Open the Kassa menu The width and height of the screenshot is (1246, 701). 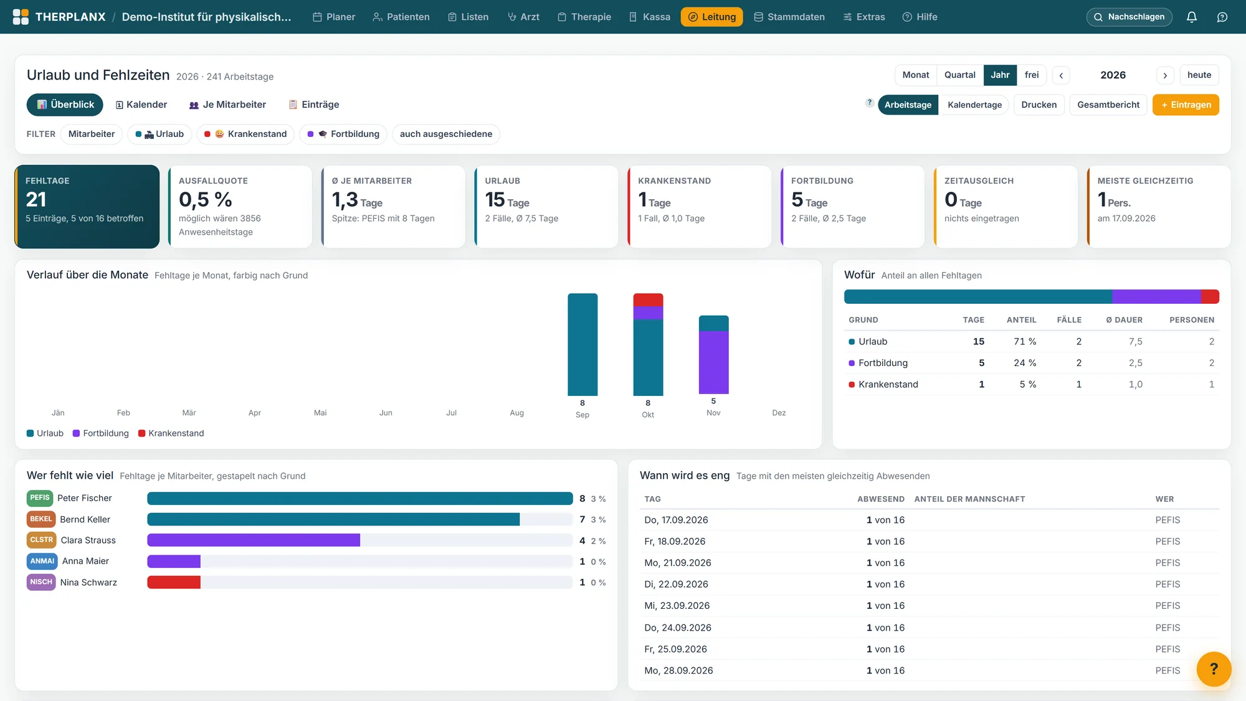pyautogui.click(x=650, y=17)
